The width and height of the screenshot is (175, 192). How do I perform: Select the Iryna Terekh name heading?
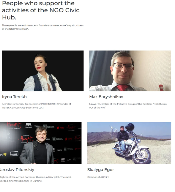tap(14, 97)
